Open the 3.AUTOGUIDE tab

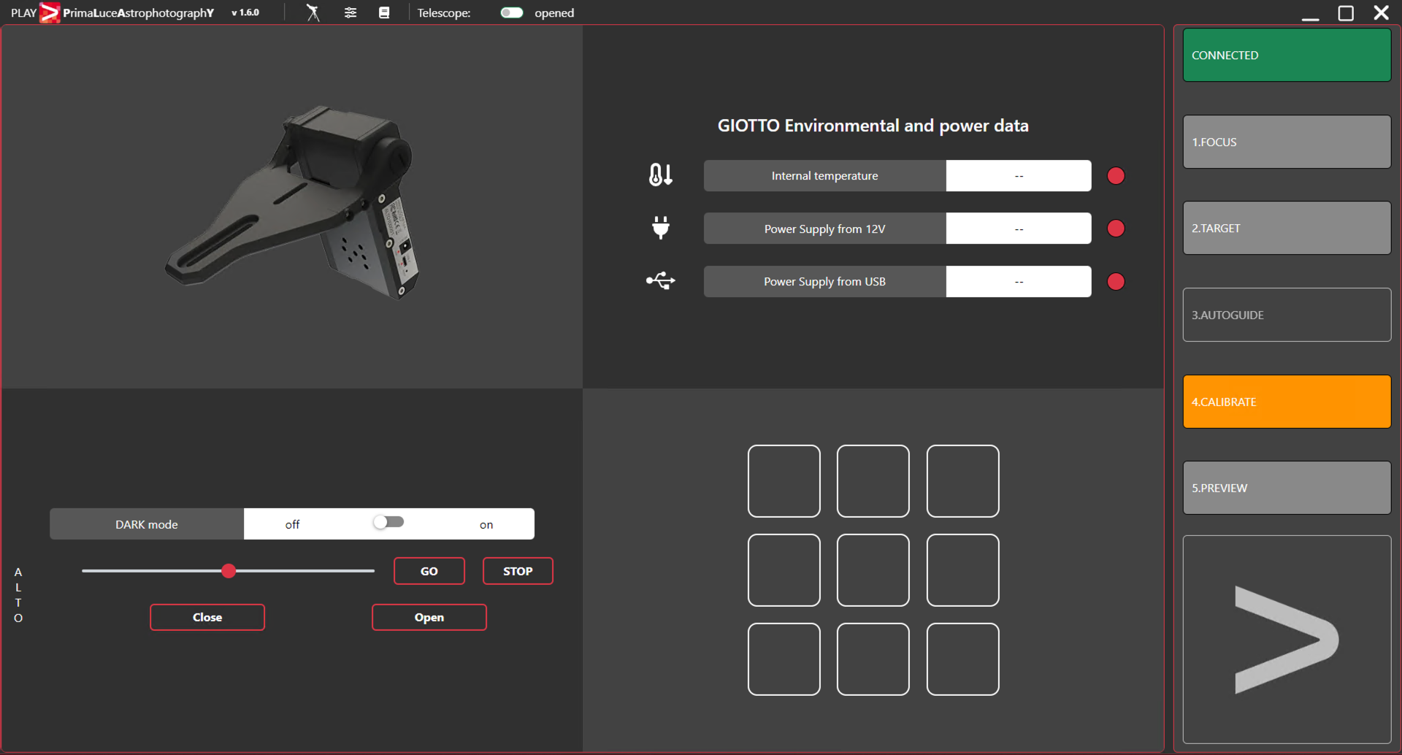pyautogui.click(x=1287, y=315)
